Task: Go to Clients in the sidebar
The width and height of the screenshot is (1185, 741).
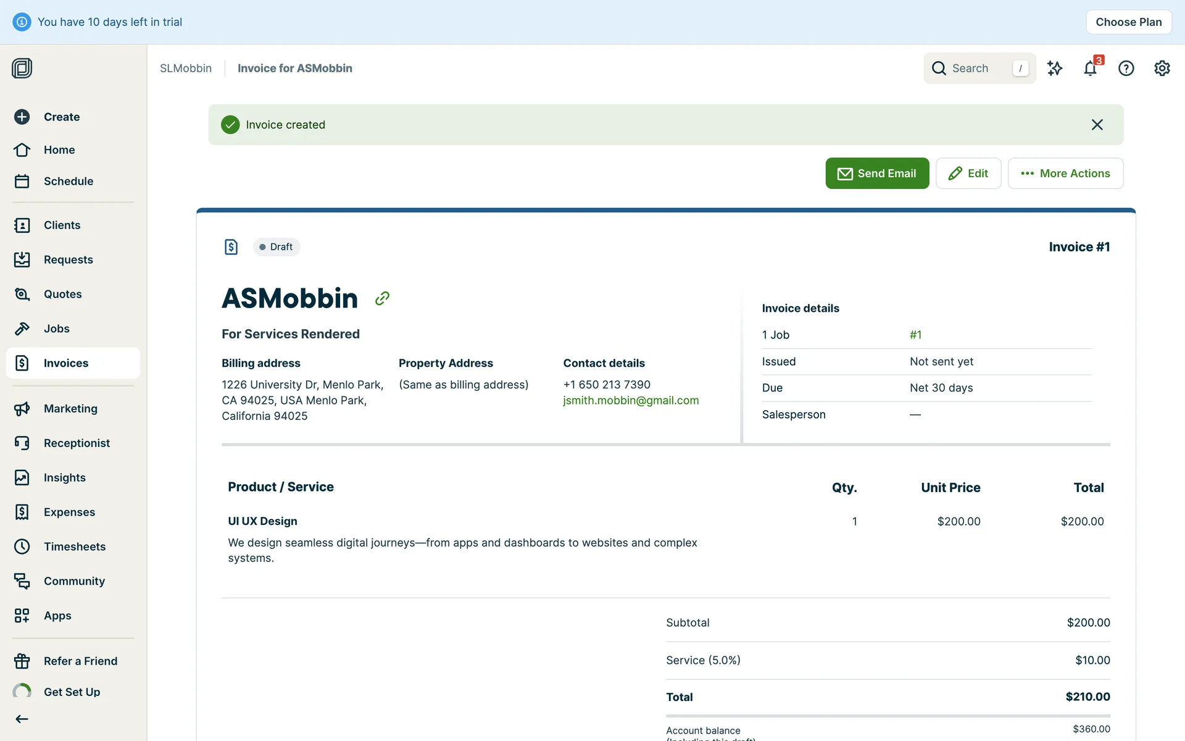Action: pyautogui.click(x=62, y=225)
